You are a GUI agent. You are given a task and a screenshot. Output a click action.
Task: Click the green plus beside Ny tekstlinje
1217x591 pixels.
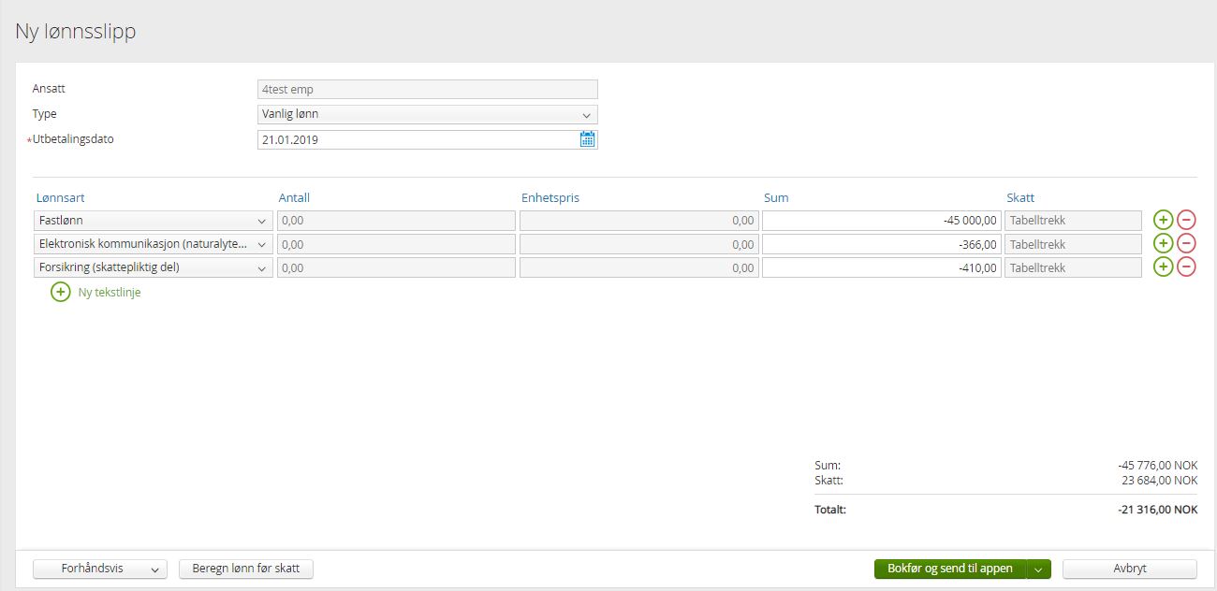coord(61,292)
